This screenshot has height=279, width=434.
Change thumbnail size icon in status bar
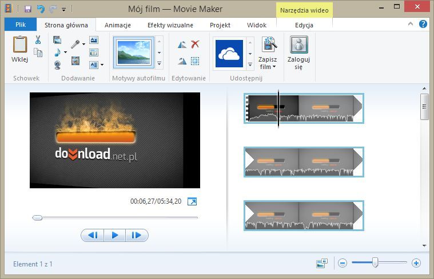pos(321,263)
